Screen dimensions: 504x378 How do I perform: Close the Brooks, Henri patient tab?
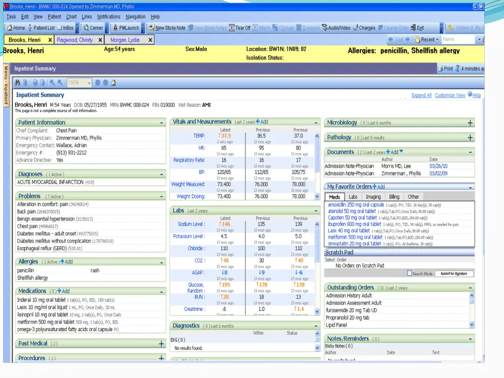coord(50,40)
